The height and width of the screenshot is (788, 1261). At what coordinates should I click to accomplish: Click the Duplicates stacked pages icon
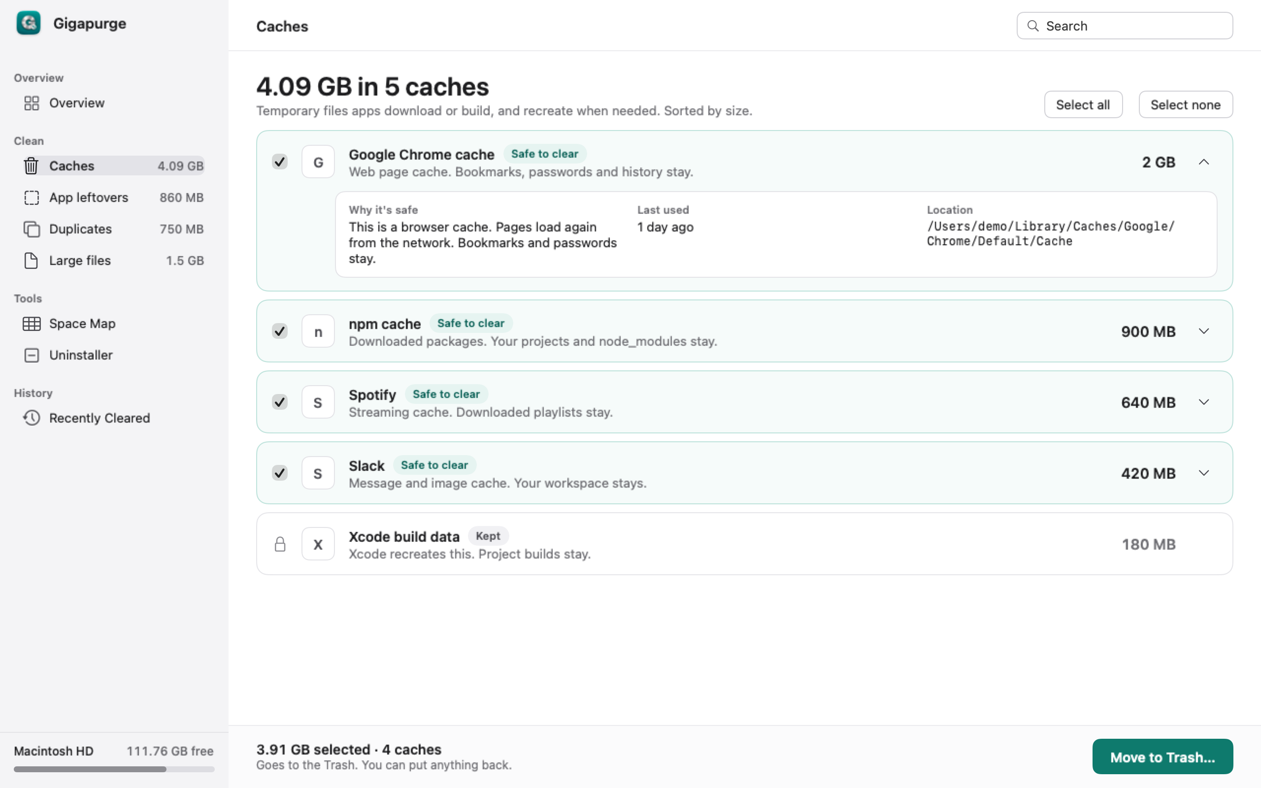pos(31,229)
